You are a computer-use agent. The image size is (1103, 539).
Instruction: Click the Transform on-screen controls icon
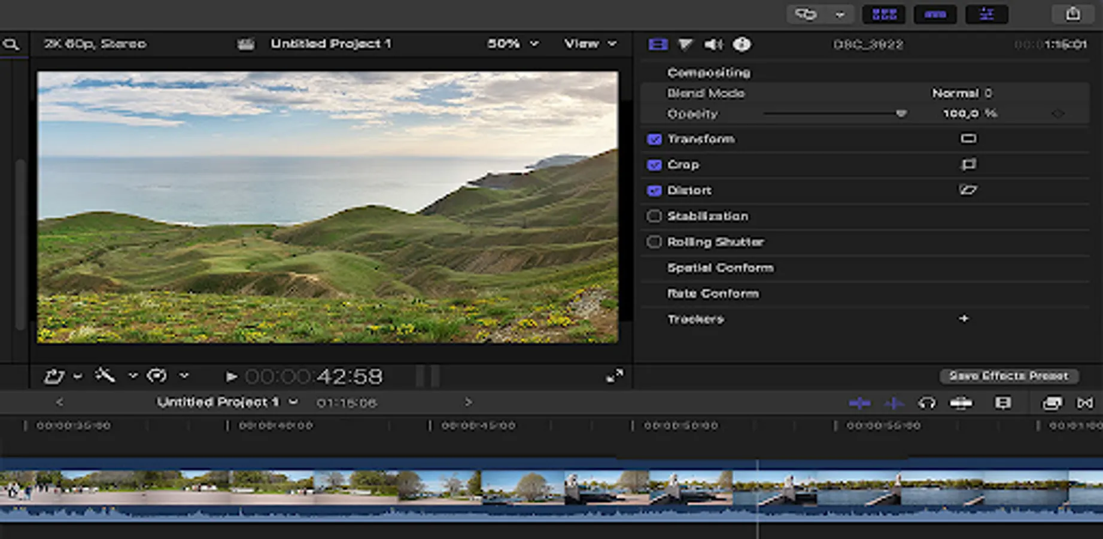tap(968, 139)
